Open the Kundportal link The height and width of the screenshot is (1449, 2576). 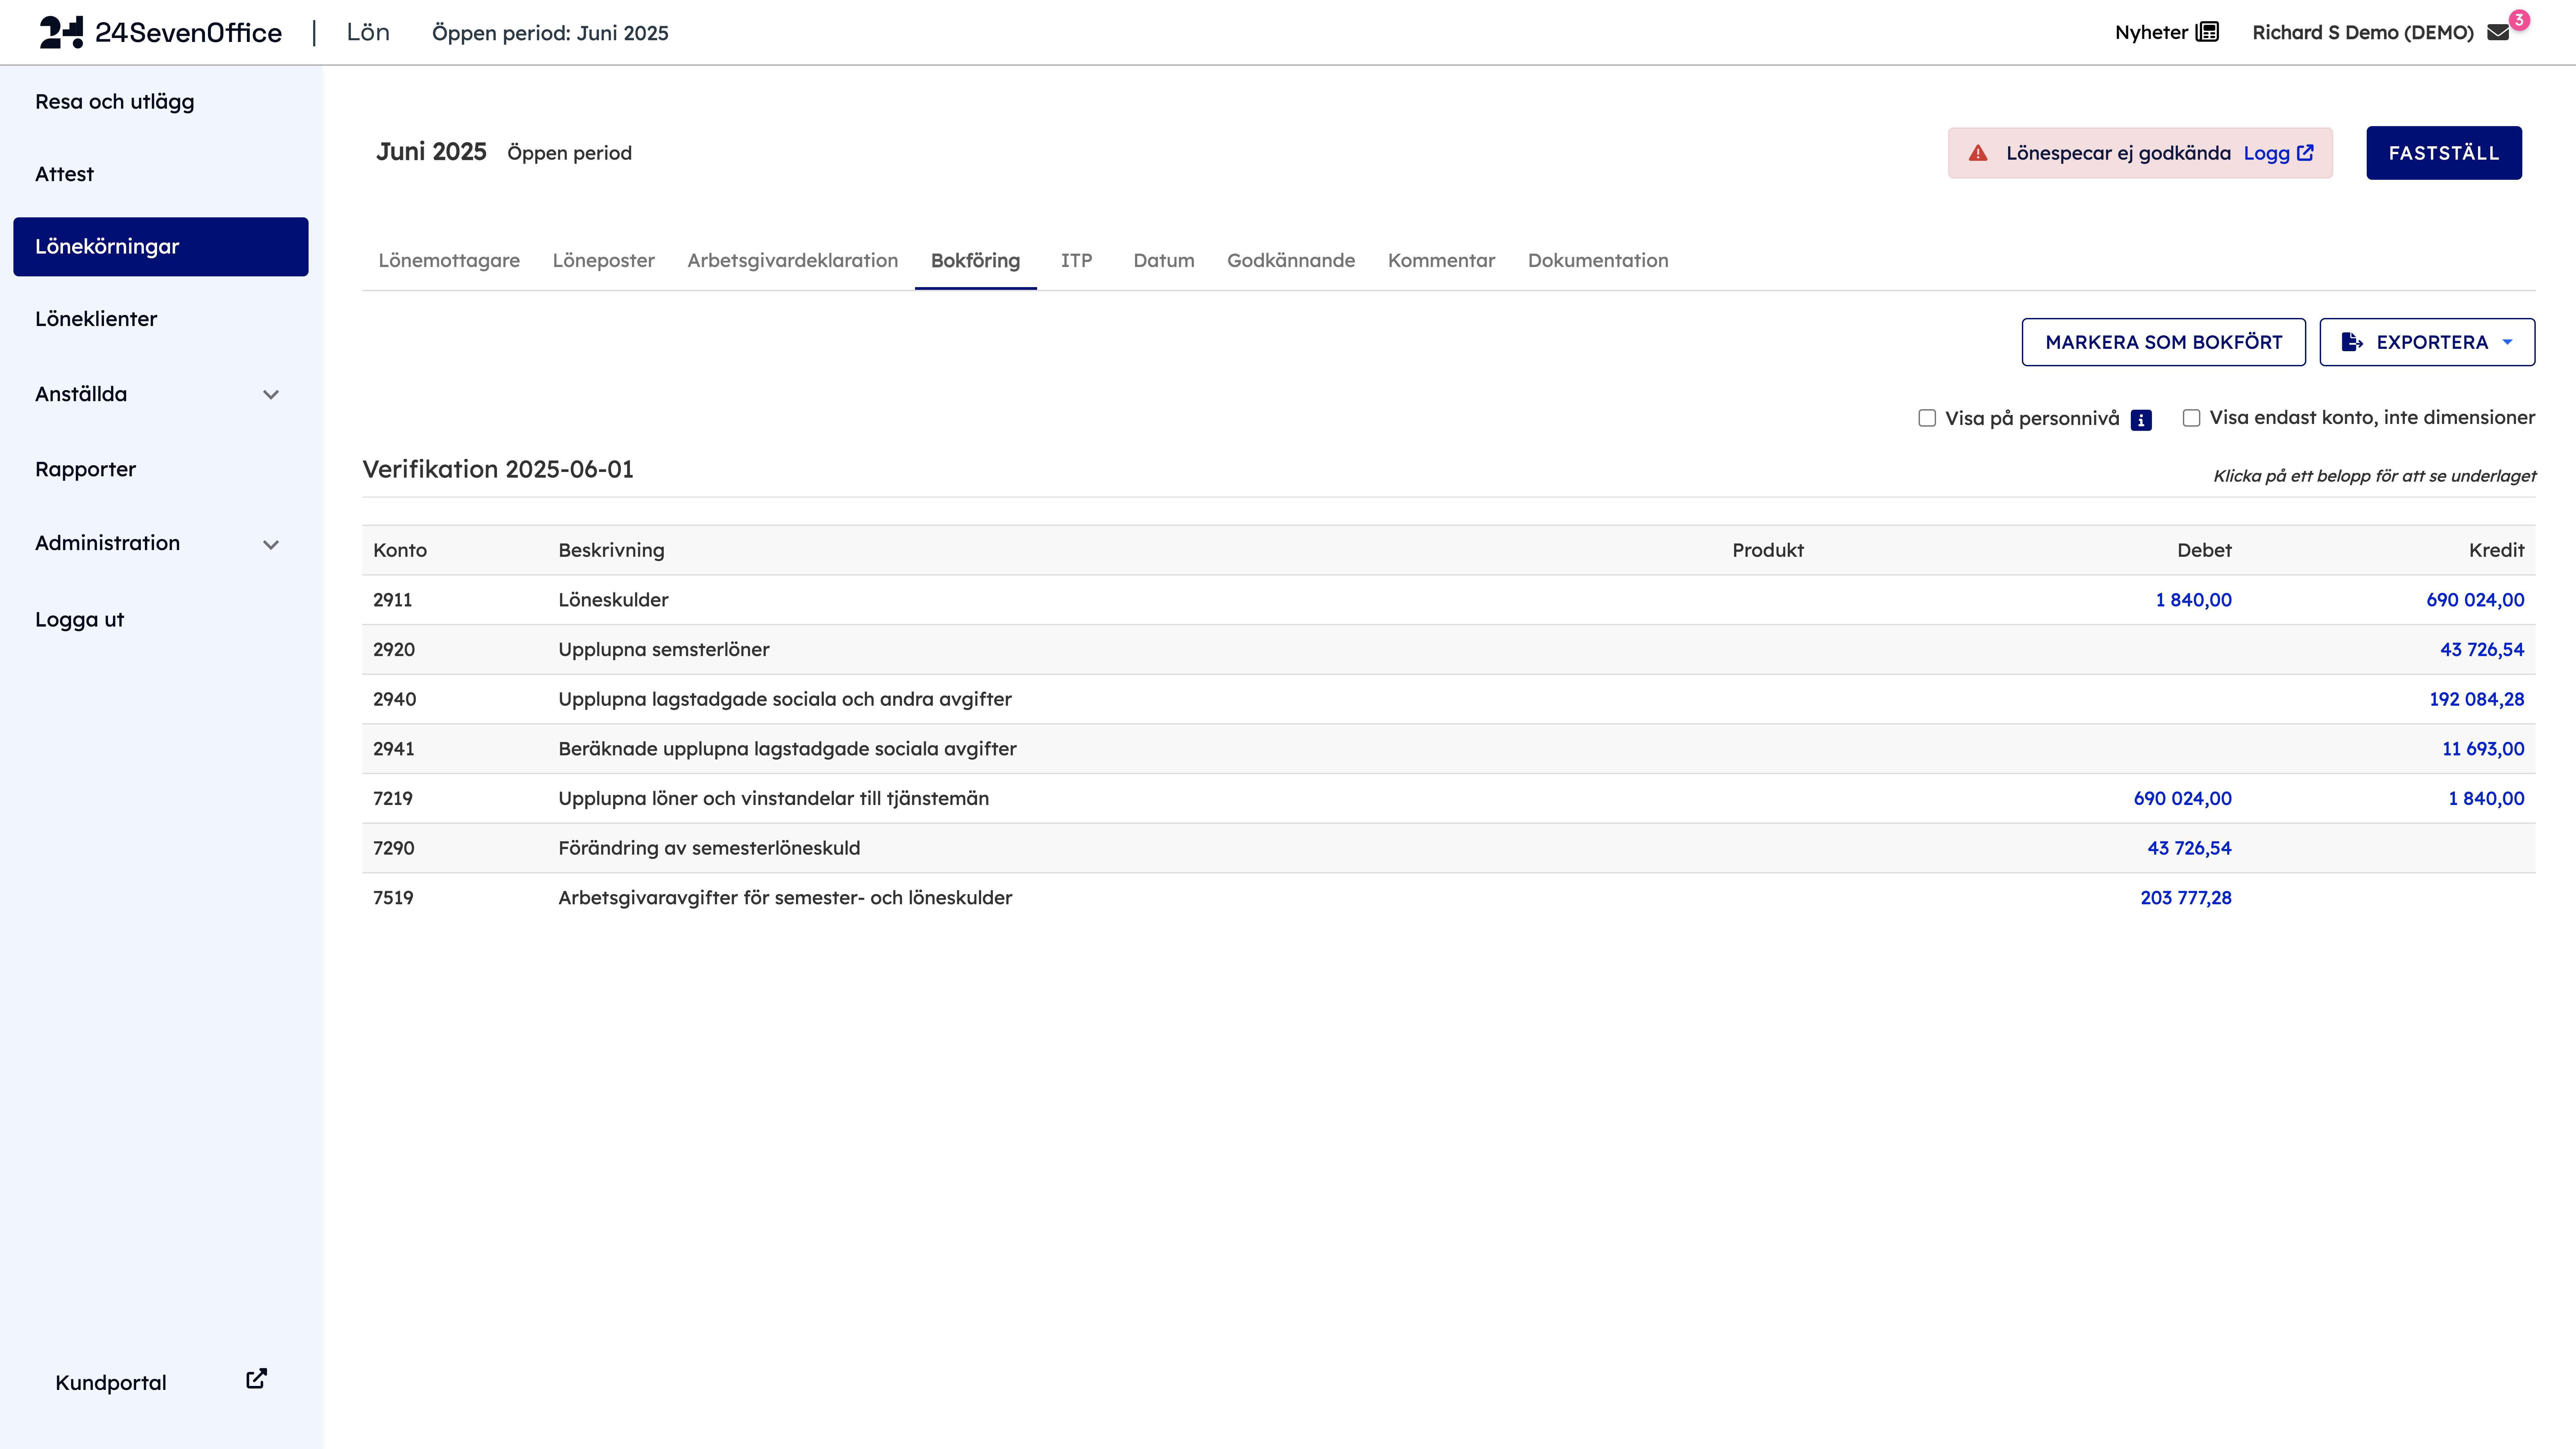[x=111, y=1383]
